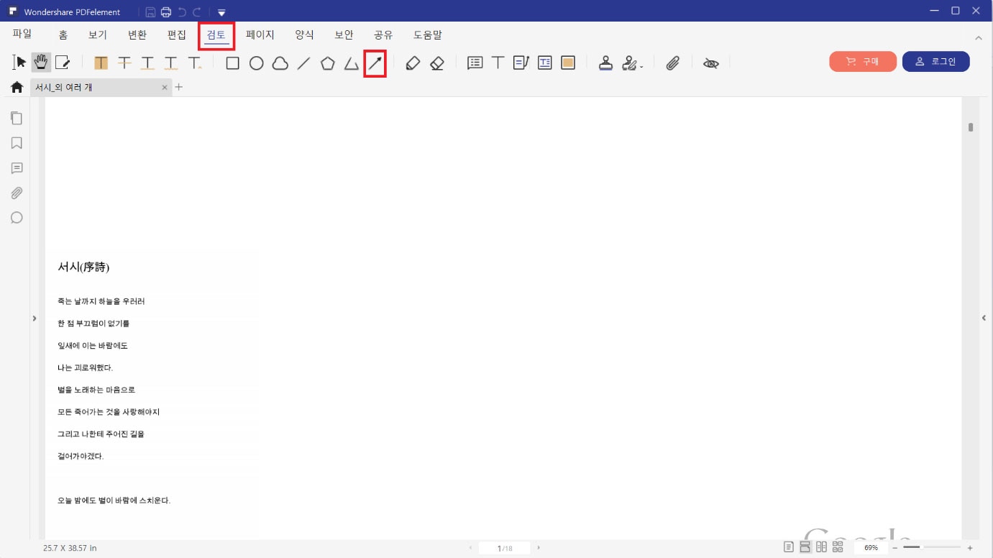The height and width of the screenshot is (558, 993).
Task: Open the Attachments side panel
Action: (17, 193)
